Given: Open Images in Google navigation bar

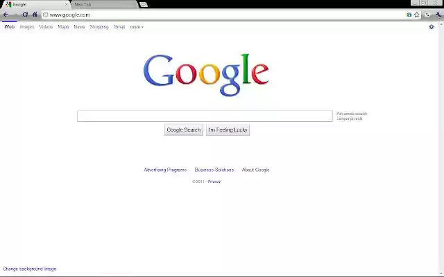Looking at the screenshot, I should pyautogui.click(x=27, y=27).
